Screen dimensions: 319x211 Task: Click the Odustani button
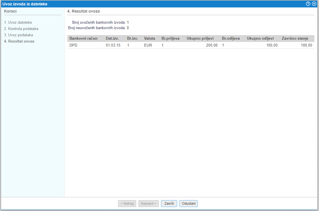pyautogui.click(x=189, y=204)
